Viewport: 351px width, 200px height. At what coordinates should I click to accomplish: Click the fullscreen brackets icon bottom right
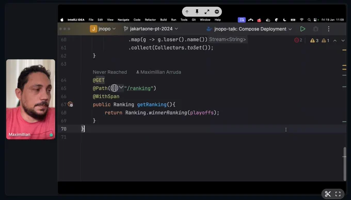pyautogui.click(x=338, y=194)
